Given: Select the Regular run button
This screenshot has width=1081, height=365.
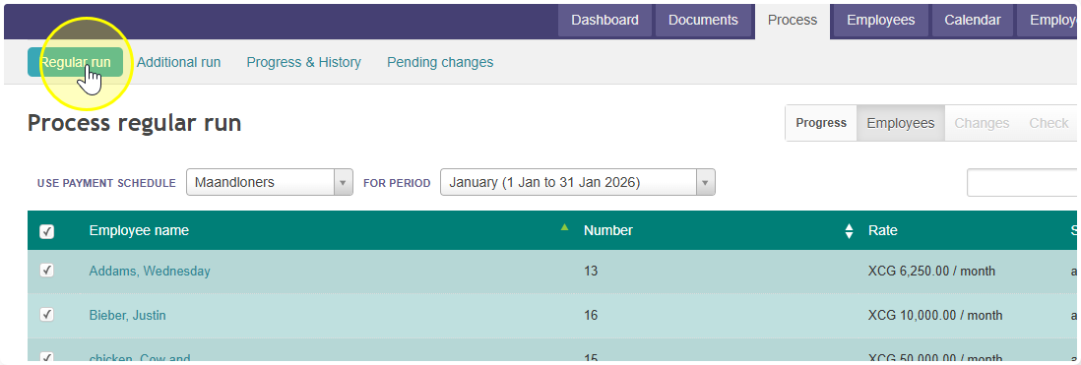Looking at the screenshot, I should 75,62.
